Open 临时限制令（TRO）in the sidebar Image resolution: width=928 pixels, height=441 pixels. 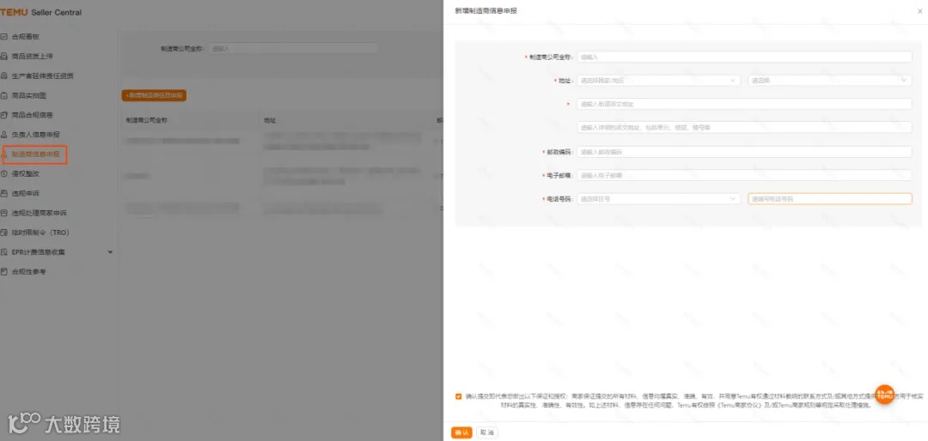(x=40, y=233)
